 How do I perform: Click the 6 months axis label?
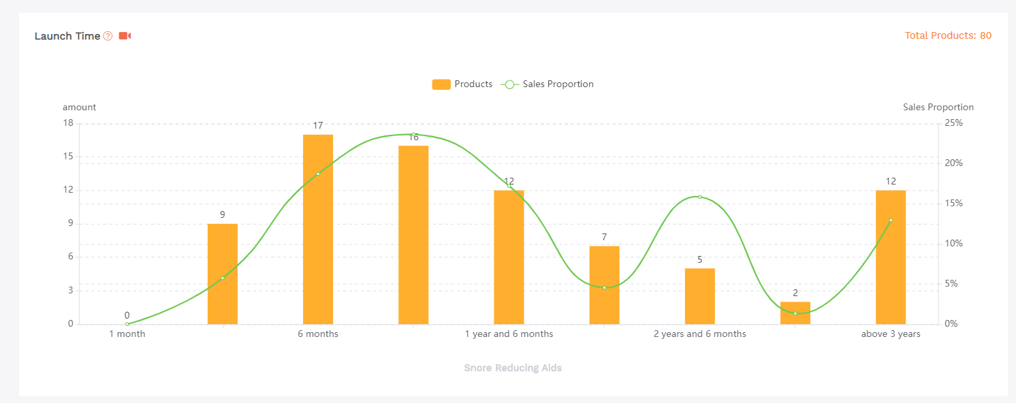[318, 334]
